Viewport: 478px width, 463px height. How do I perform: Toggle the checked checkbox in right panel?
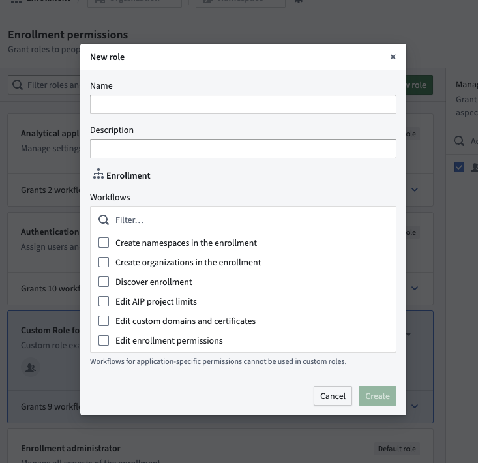(x=459, y=167)
